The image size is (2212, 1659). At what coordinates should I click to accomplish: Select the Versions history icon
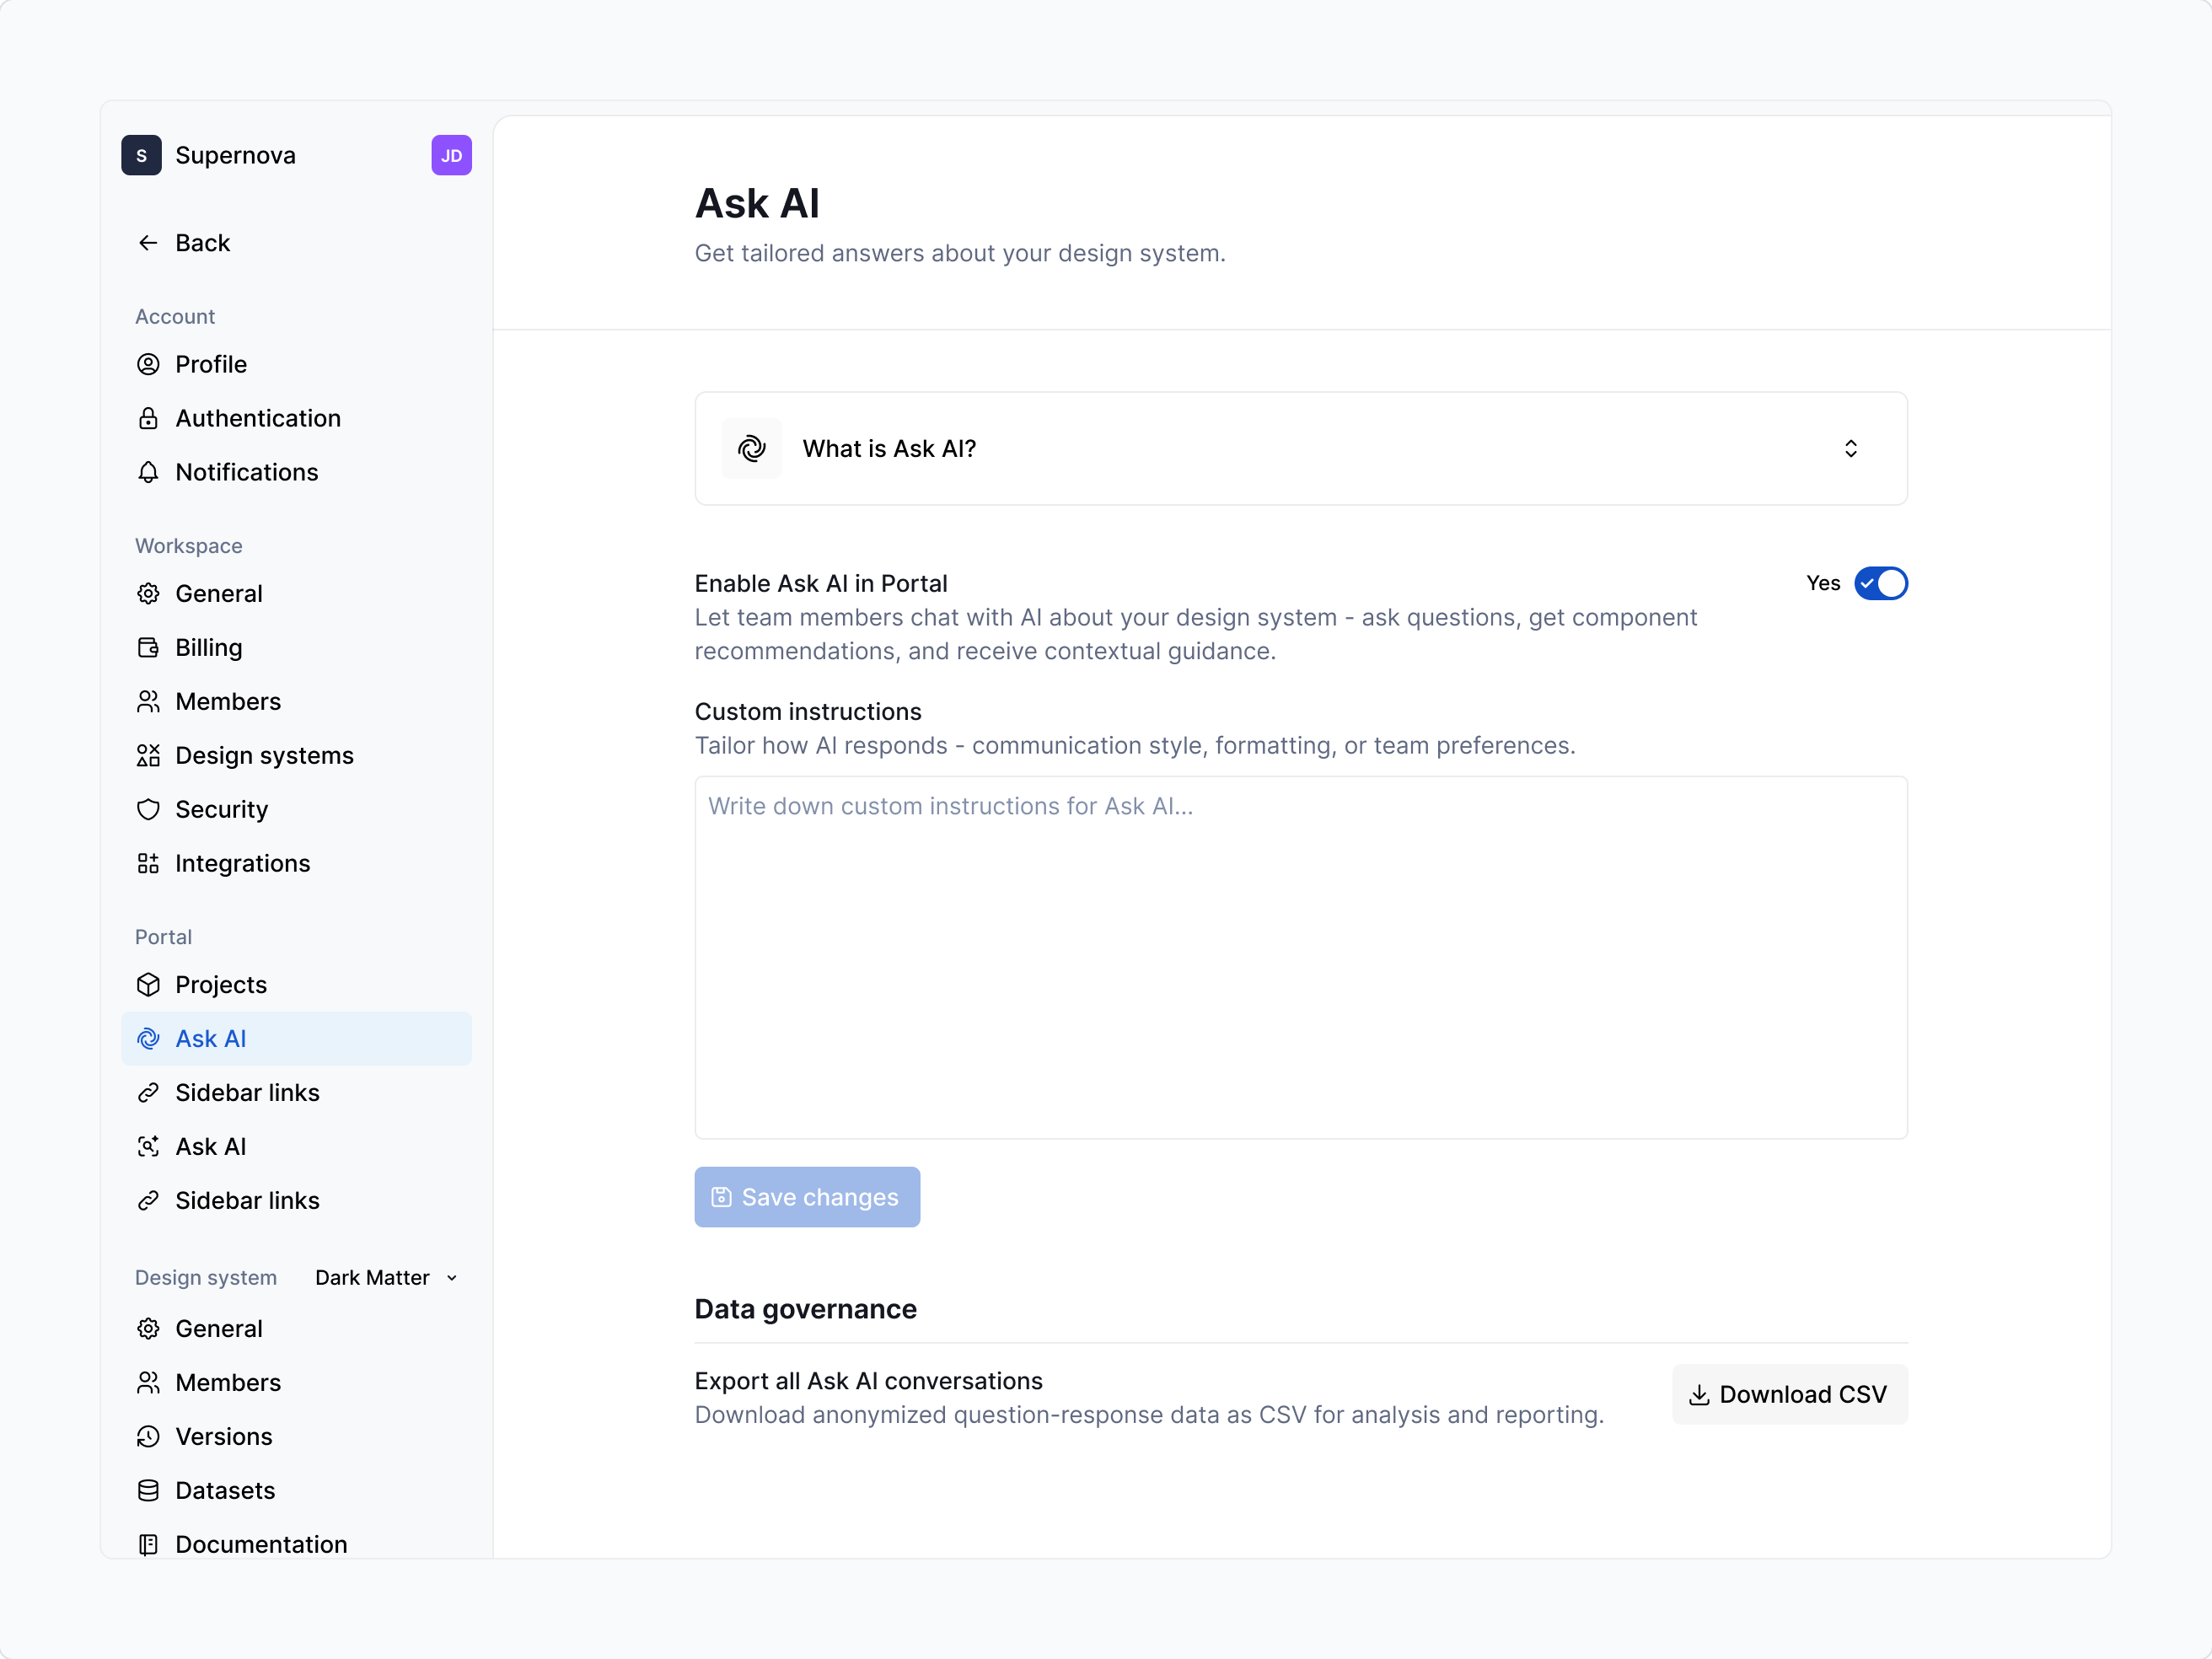[148, 1437]
